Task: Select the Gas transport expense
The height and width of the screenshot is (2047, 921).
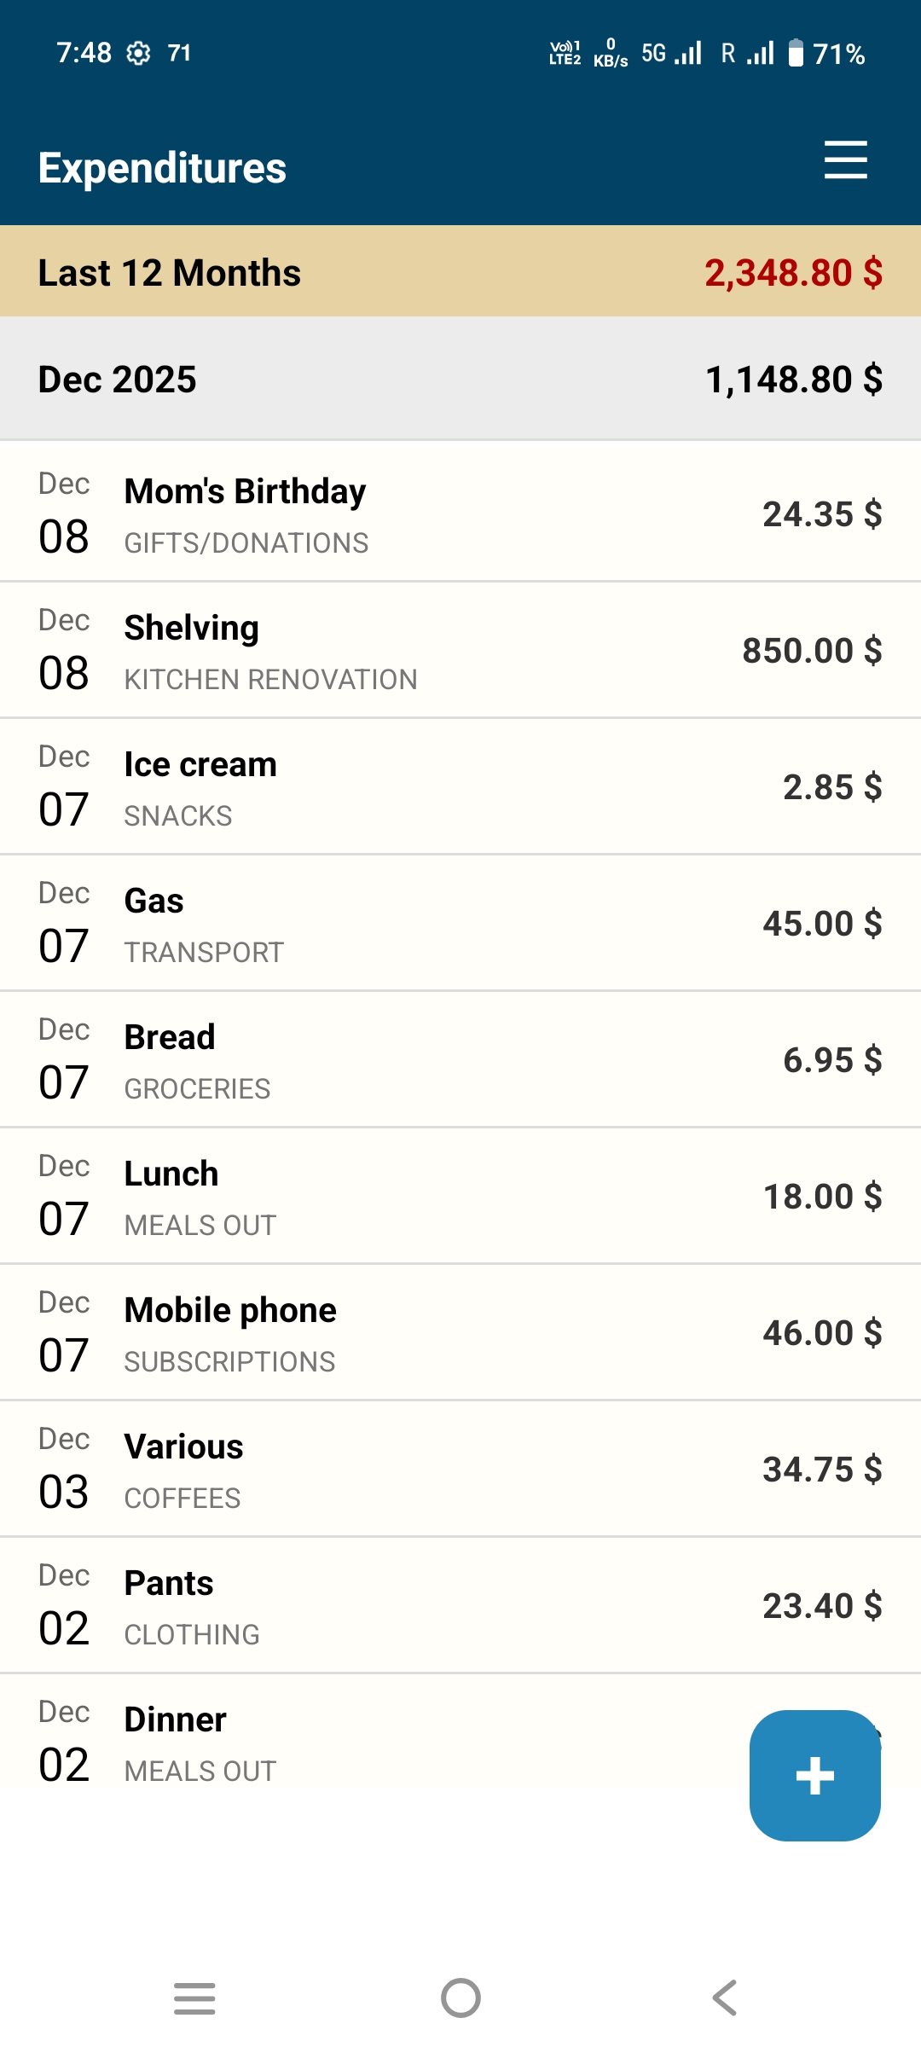Action: pos(460,923)
